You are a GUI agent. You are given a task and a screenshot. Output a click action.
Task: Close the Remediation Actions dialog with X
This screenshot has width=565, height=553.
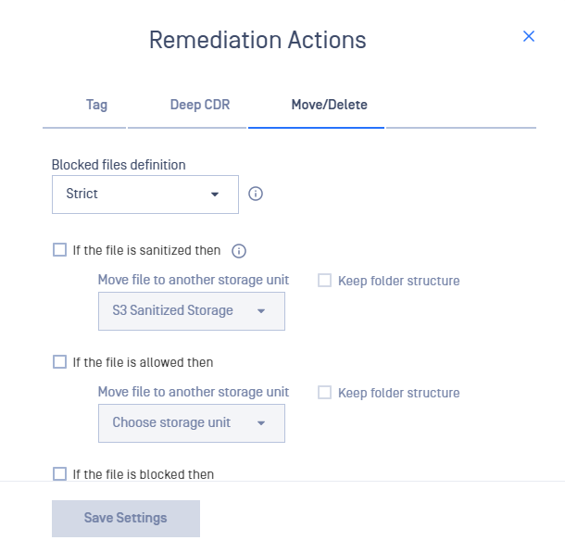tap(529, 36)
